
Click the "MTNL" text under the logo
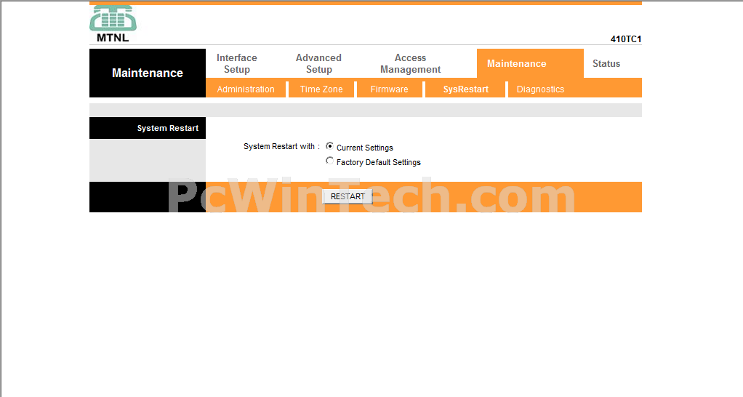113,38
